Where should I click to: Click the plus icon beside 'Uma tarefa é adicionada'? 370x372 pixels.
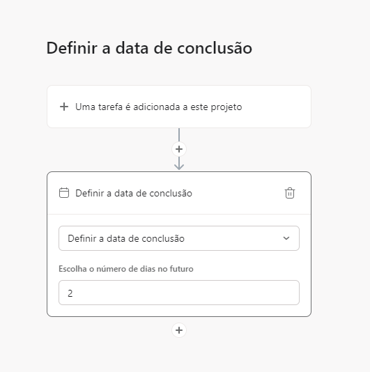click(64, 107)
